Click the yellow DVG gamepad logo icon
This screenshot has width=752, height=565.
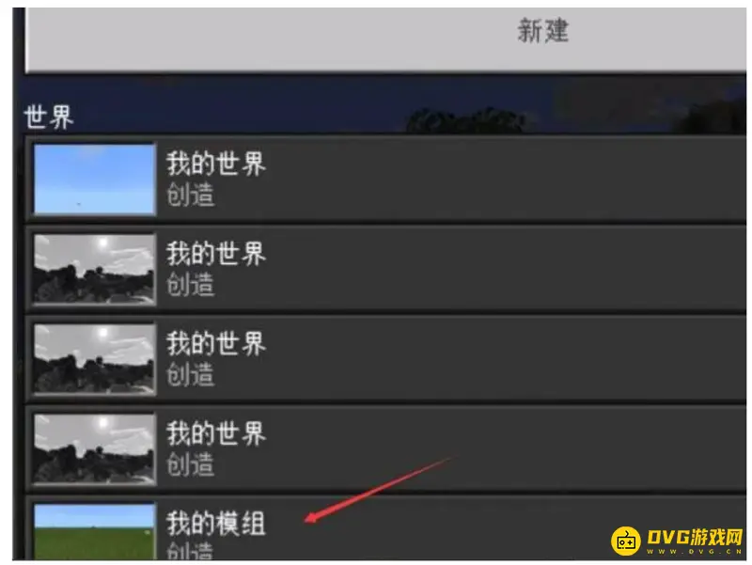click(x=625, y=541)
